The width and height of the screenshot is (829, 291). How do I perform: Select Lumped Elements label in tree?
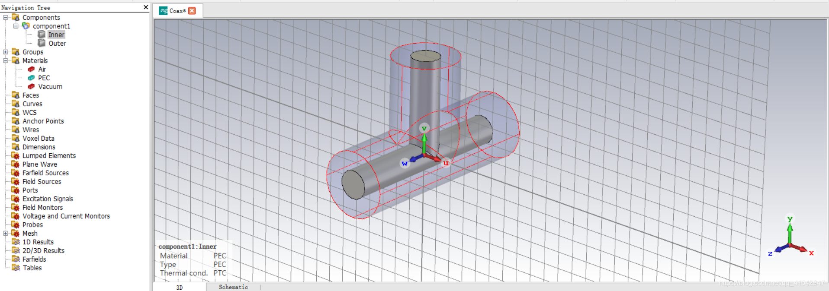point(49,155)
